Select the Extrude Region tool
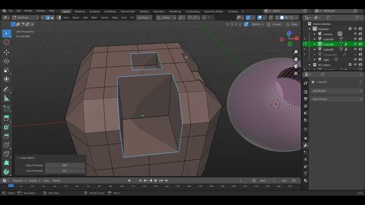365x205 pixels. click(6, 118)
